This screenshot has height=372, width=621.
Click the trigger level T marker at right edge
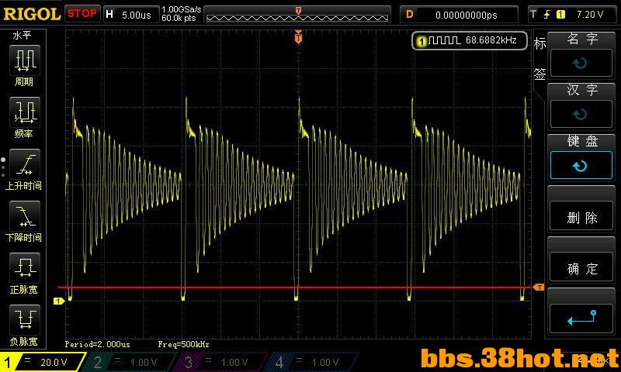click(x=539, y=288)
